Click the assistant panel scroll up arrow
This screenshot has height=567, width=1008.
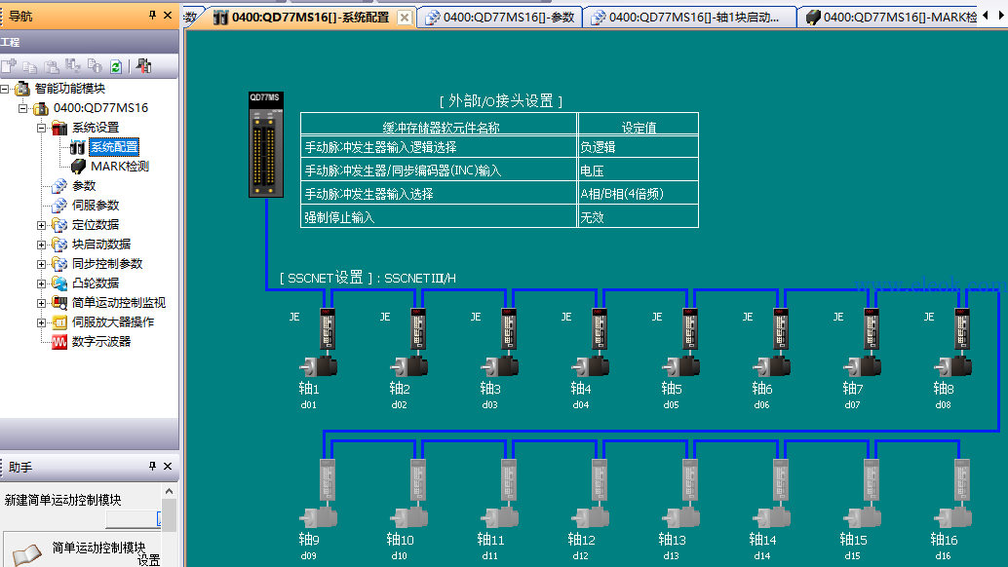point(169,492)
